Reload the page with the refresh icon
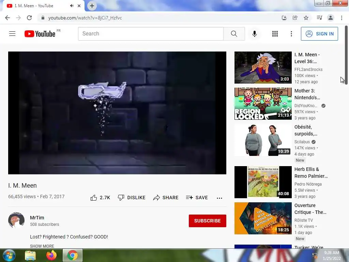 29,18
